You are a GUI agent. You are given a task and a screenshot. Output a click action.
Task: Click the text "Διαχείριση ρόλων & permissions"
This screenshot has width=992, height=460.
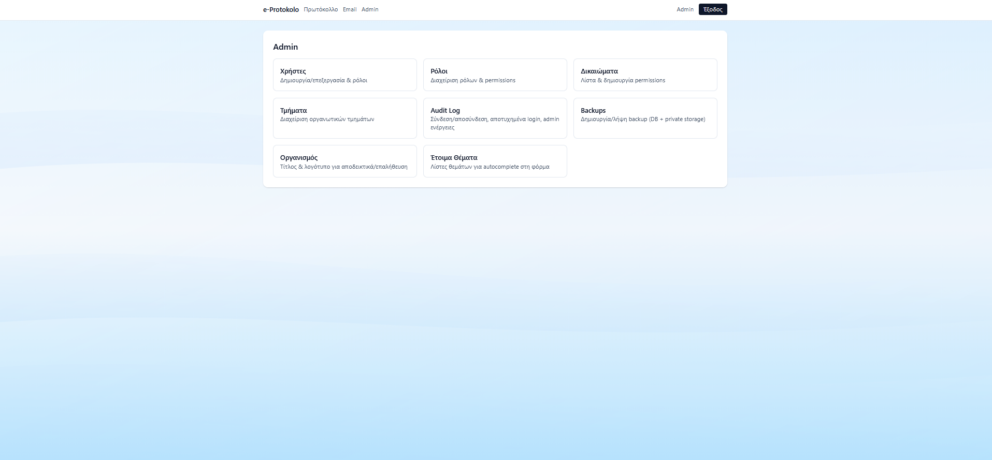click(x=473, y=81)
